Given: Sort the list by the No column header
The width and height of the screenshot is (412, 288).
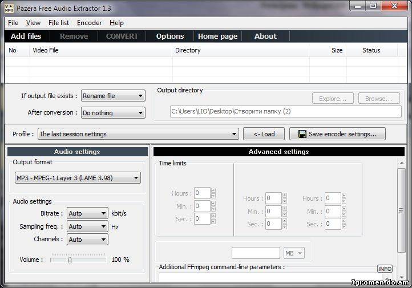Looking at the screenshot, I should point(17,50).
